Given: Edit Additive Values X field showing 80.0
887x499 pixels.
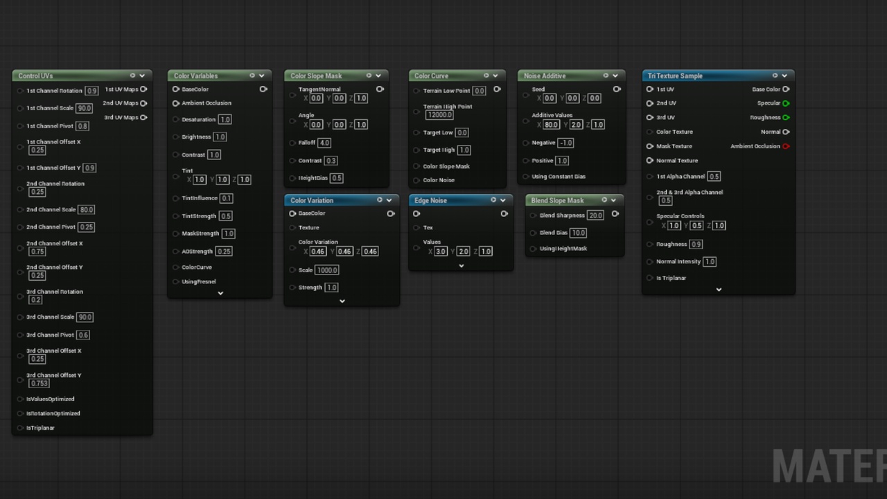Looking at the screenshot, I should click(x=552, y=125).
